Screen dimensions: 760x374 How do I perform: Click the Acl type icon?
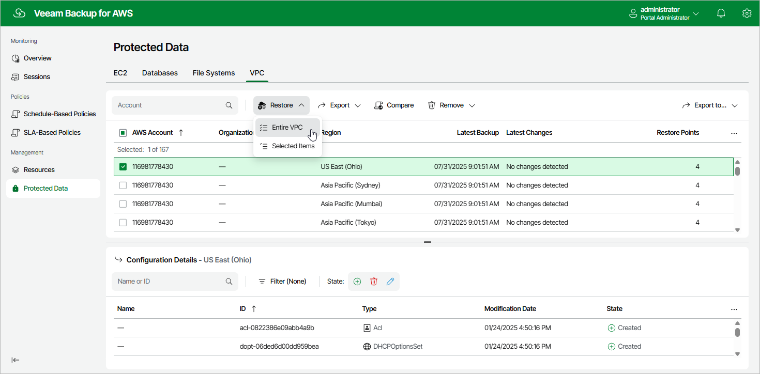[x=367, y=328]
